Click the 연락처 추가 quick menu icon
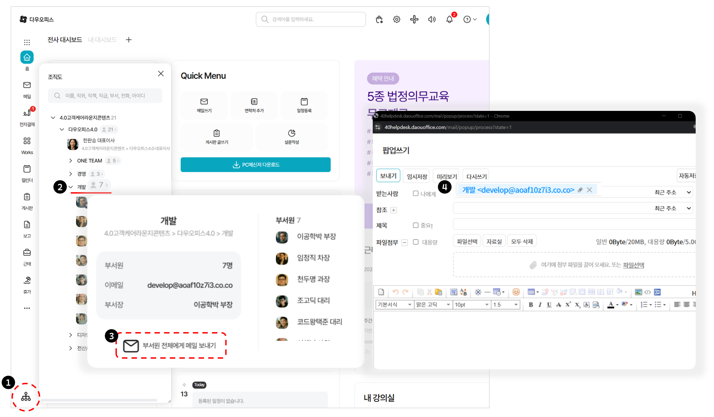 click(x=254, y=105)
